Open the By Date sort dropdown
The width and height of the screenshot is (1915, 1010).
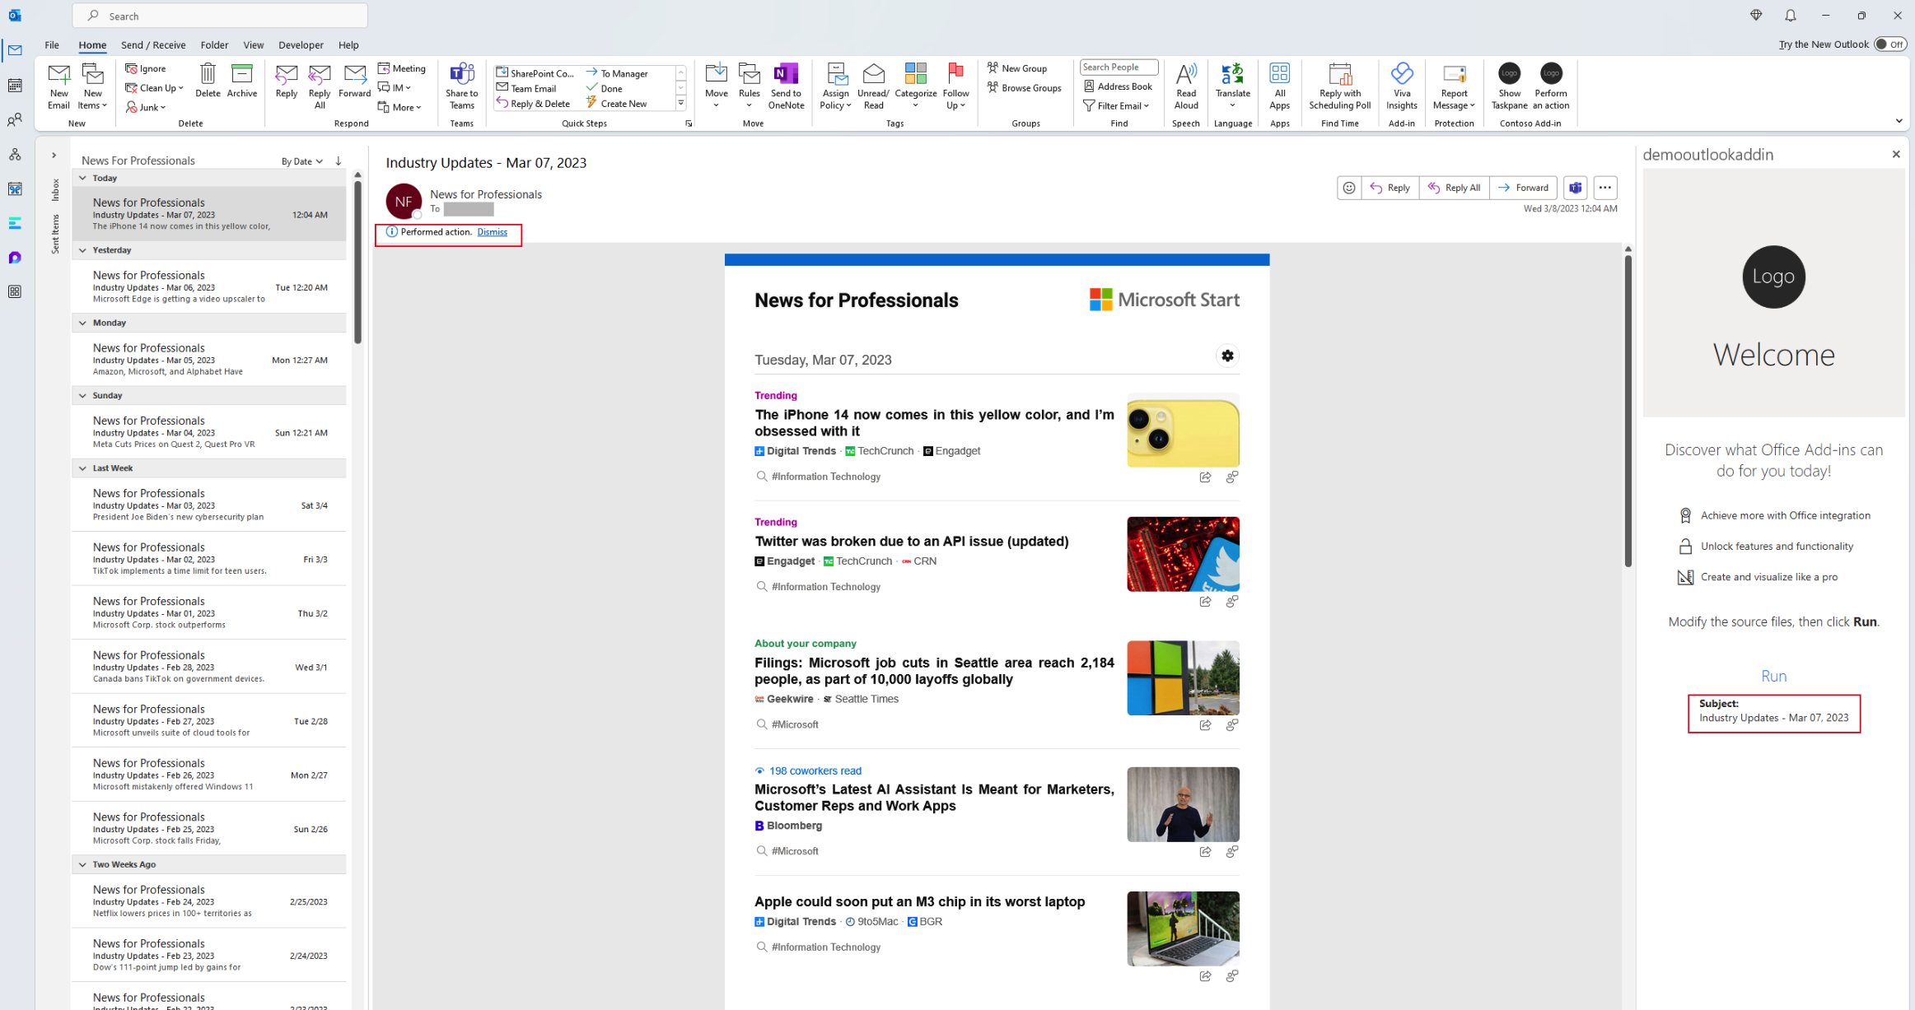click(301, 161)
